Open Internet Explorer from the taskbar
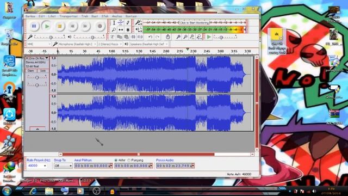Screen dimensions: 348x196 [33, 191]
